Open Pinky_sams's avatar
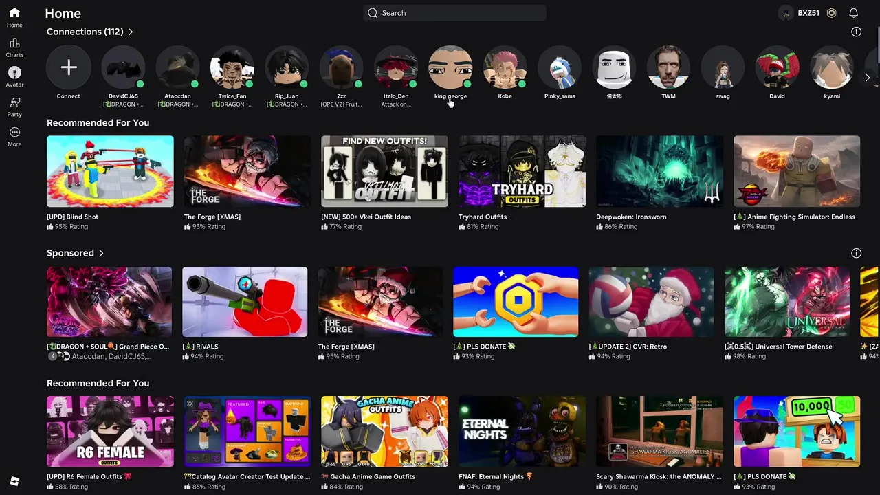880x495 pixels. coord(560,67)
